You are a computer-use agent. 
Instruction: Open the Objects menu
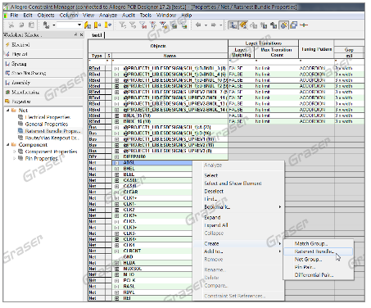tap(46, 16)
